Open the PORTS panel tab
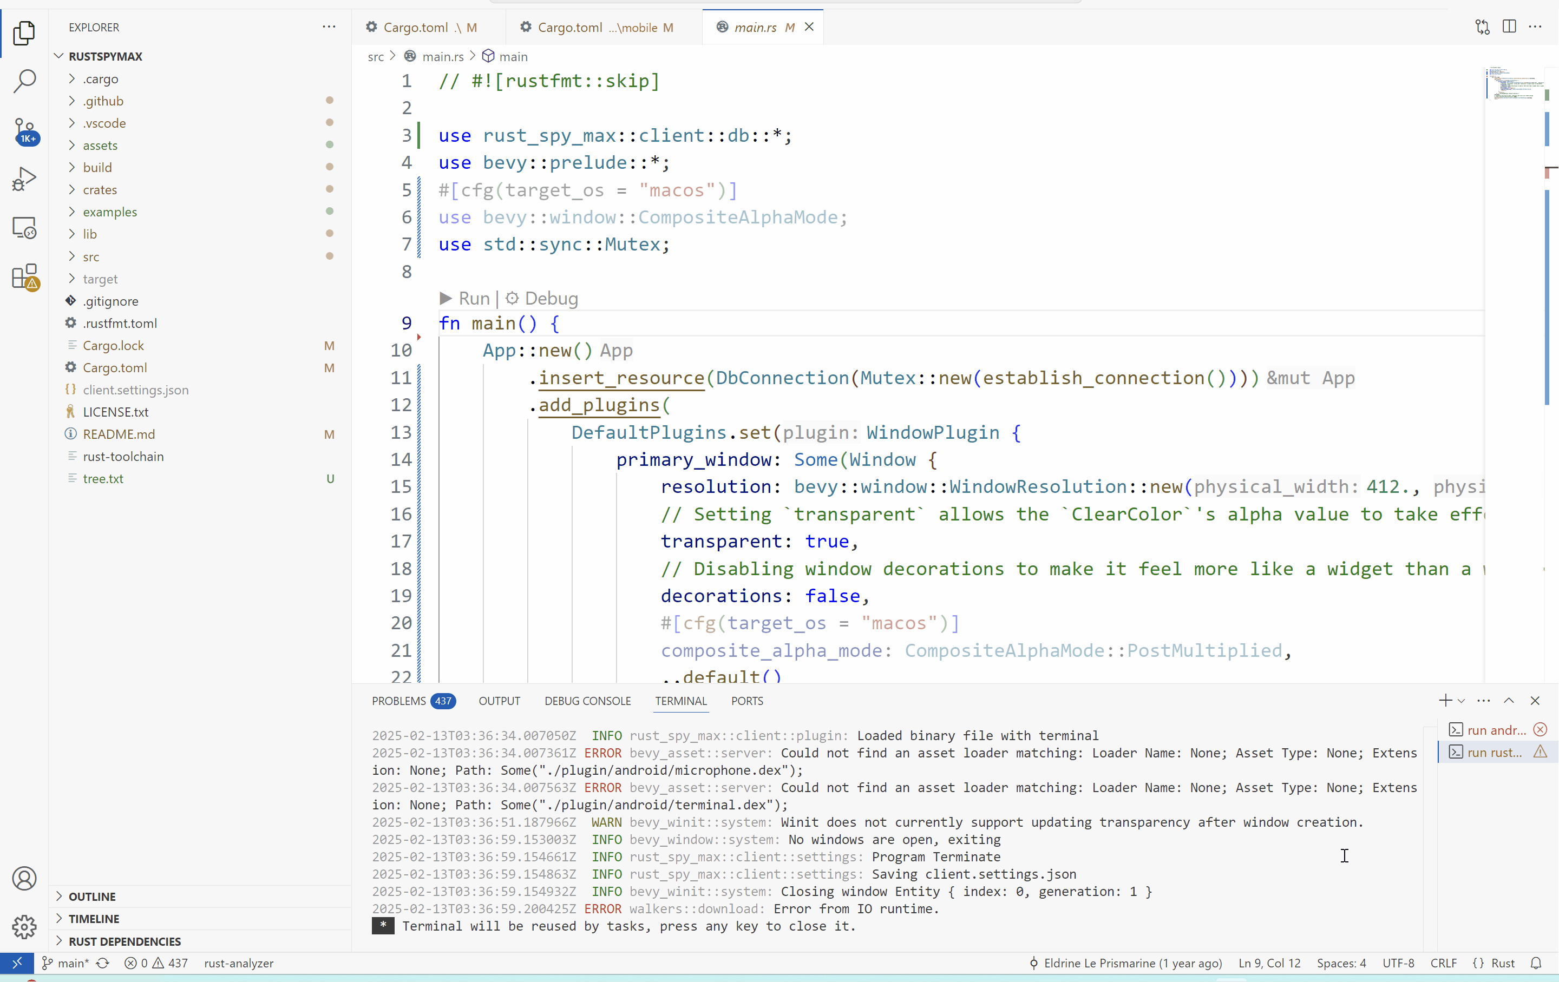The width and height of the screenshot is (1559, 982). [747, 701]
